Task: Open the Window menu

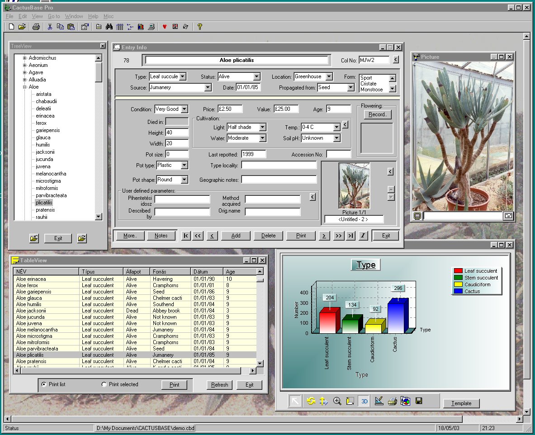Action: click(x=74, y=16)
